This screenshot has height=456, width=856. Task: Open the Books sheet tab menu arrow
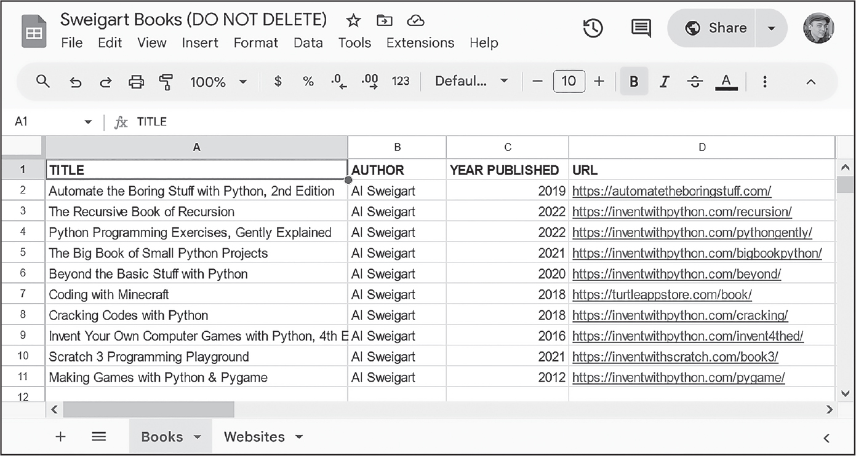[198, 437]
